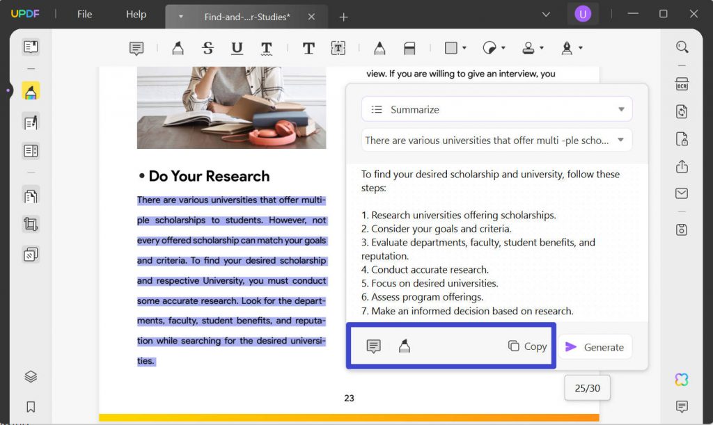Select the Eraser tool
The image size is (713, 425).
click(409, 47)
